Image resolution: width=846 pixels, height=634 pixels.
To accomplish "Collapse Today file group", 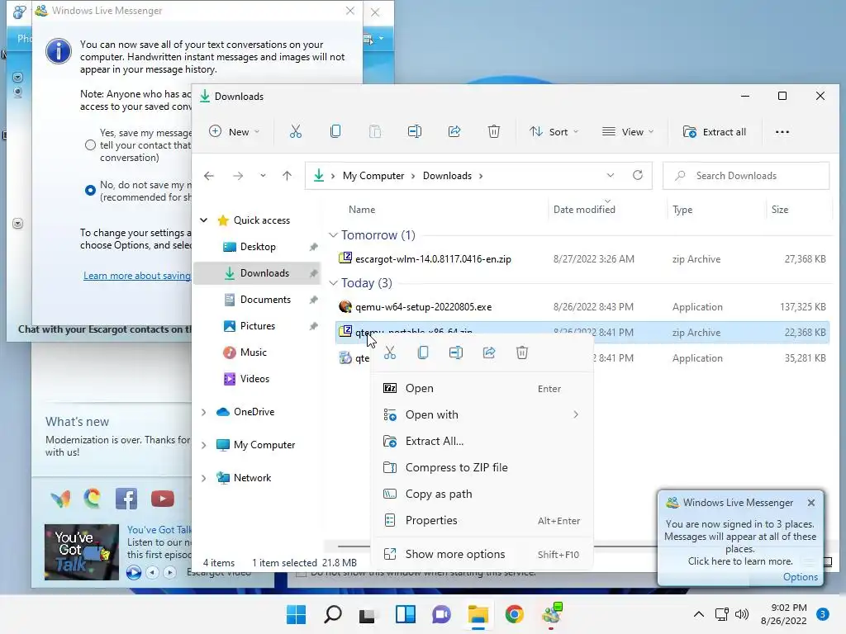I will click(x=334, y=283).
